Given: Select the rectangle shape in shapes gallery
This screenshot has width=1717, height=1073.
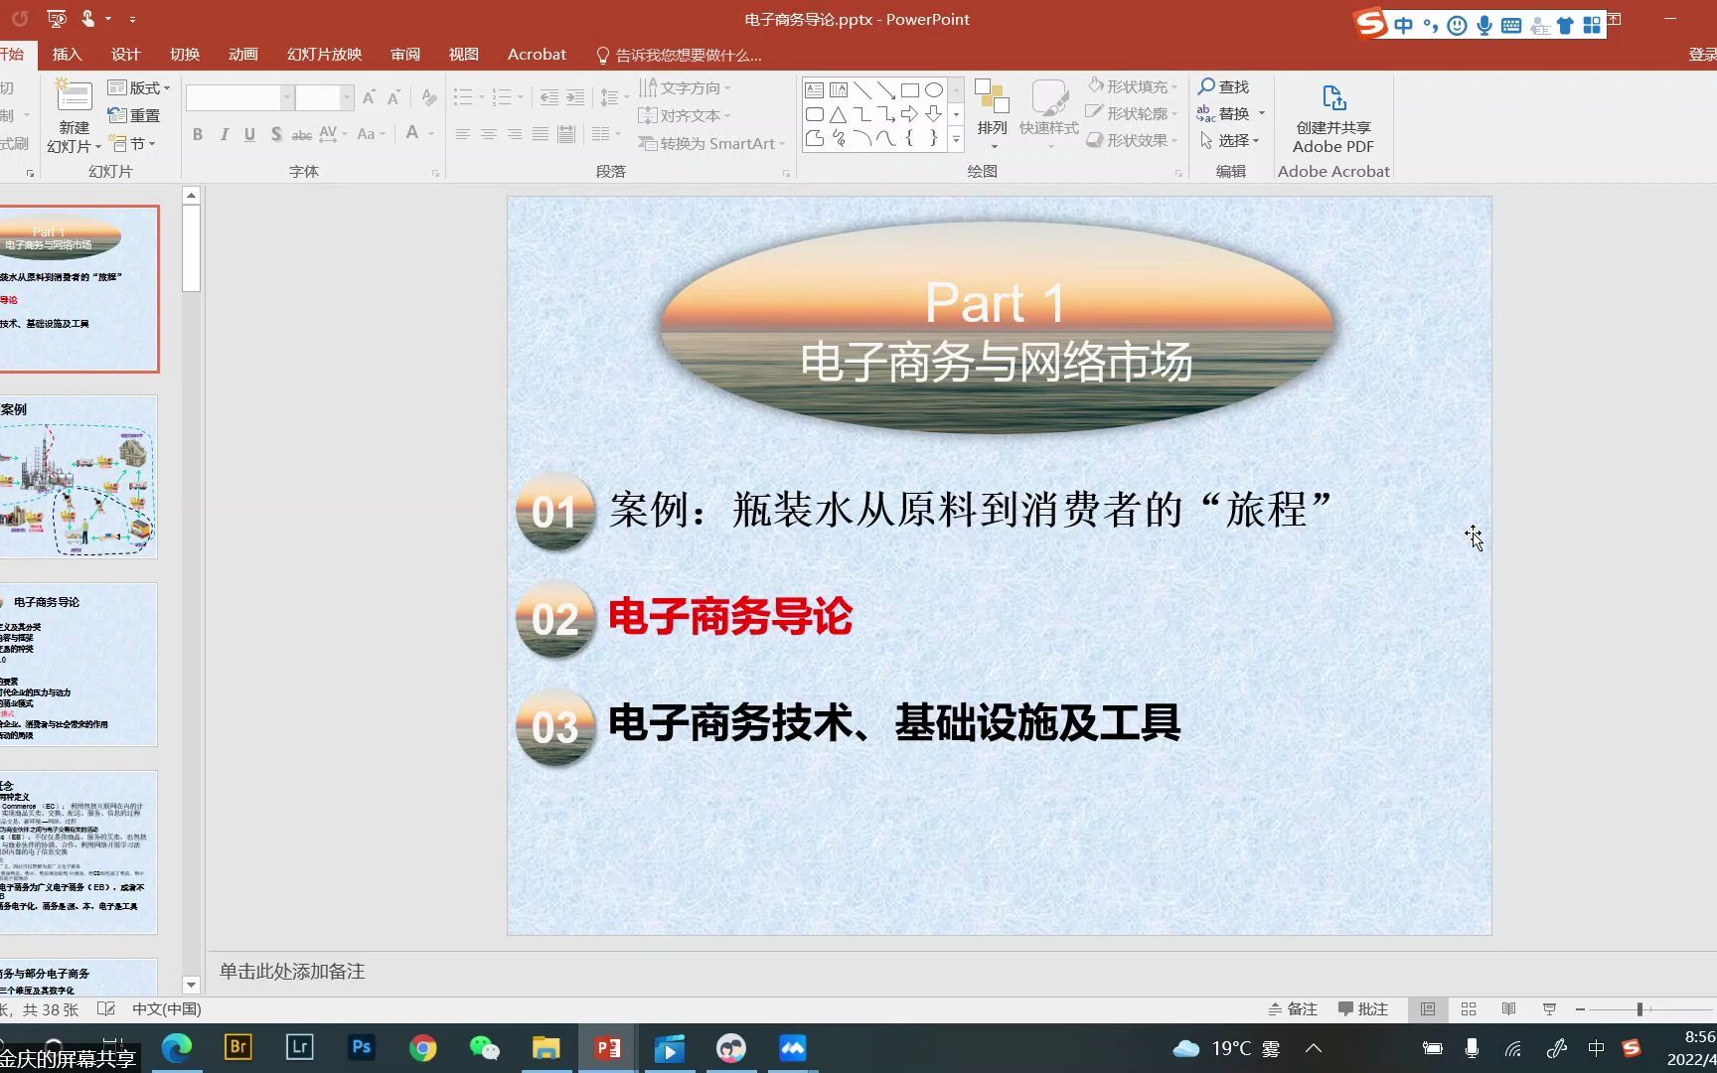Looking at the screenshot, I should pyautogui.click(x=910, y=89).
